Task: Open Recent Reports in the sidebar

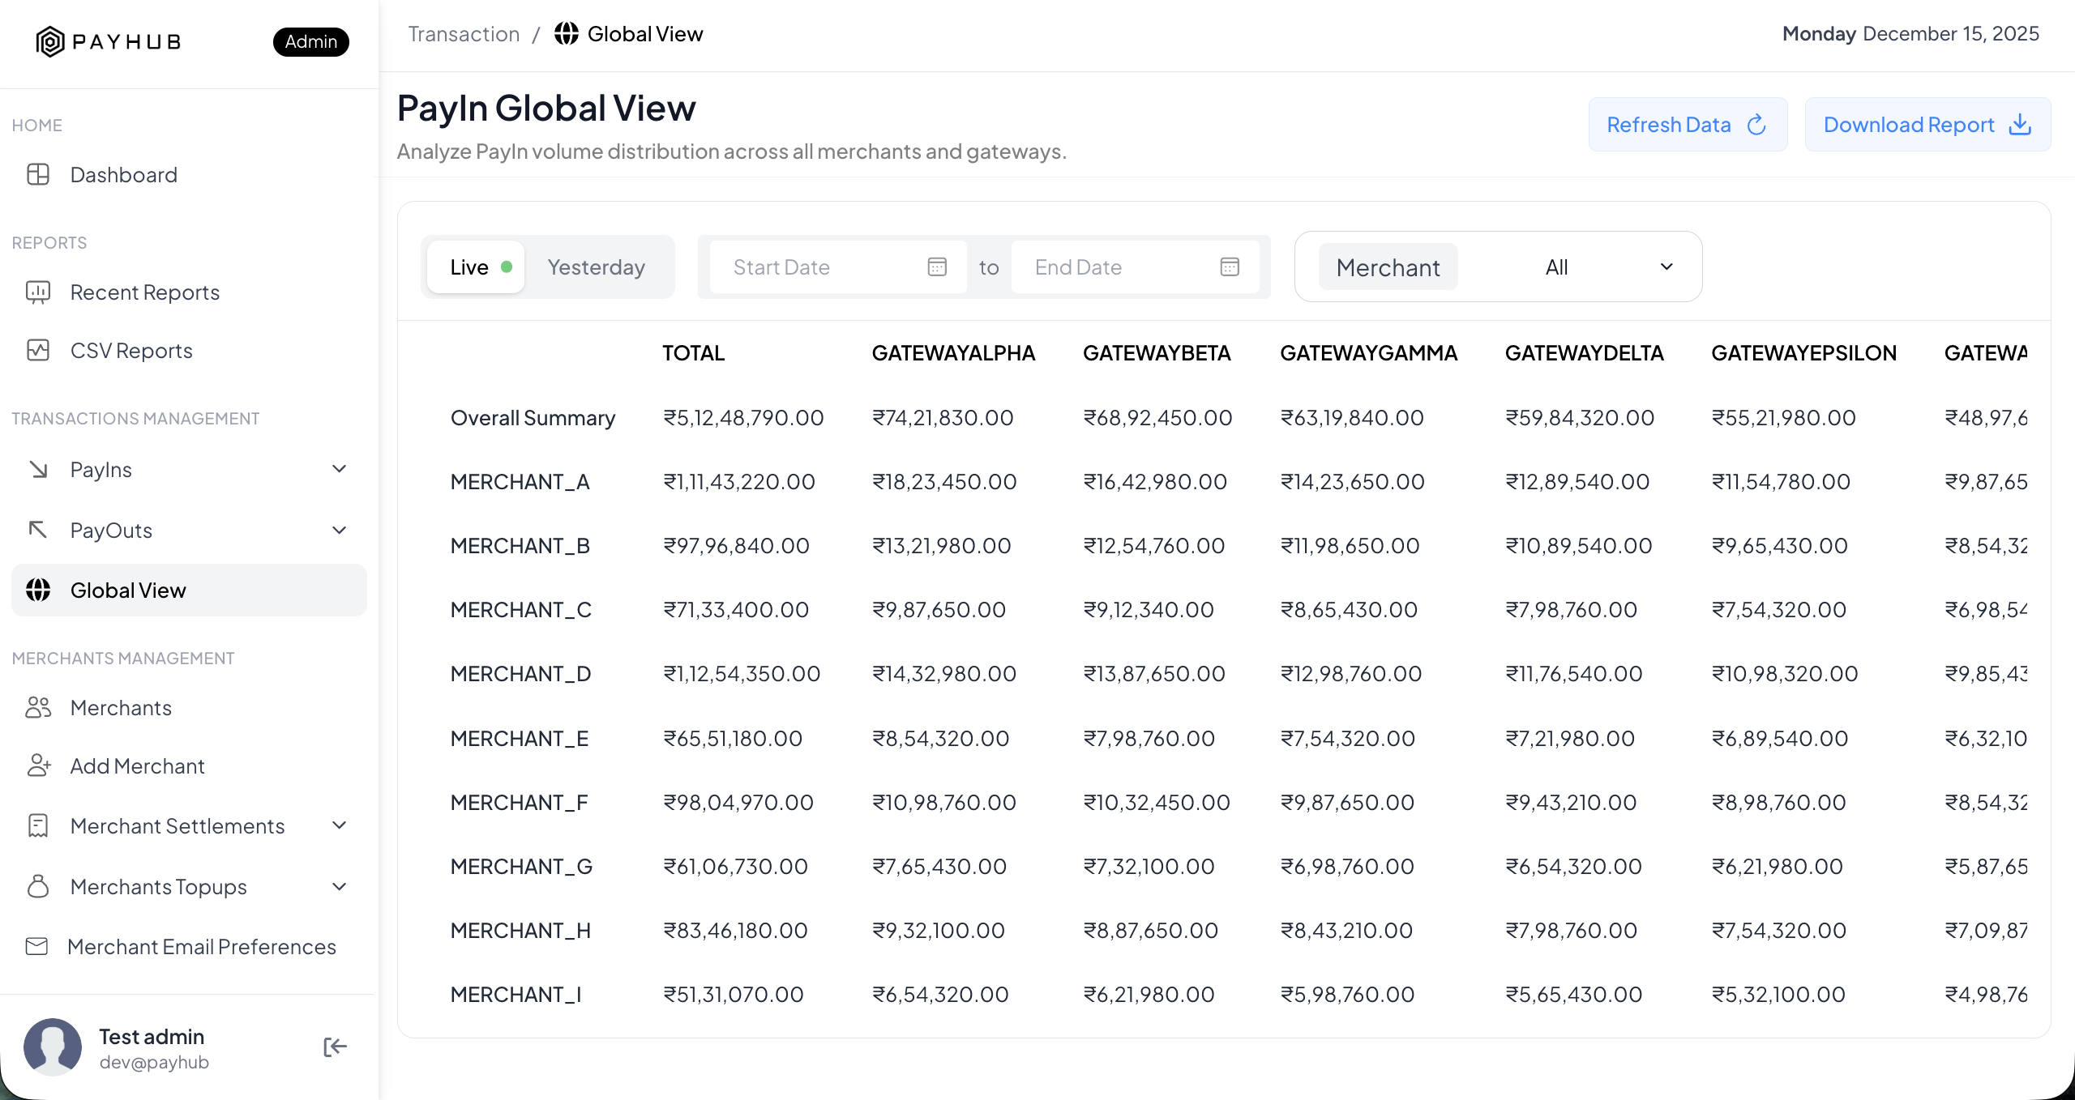Action: (x=144, y=292)
